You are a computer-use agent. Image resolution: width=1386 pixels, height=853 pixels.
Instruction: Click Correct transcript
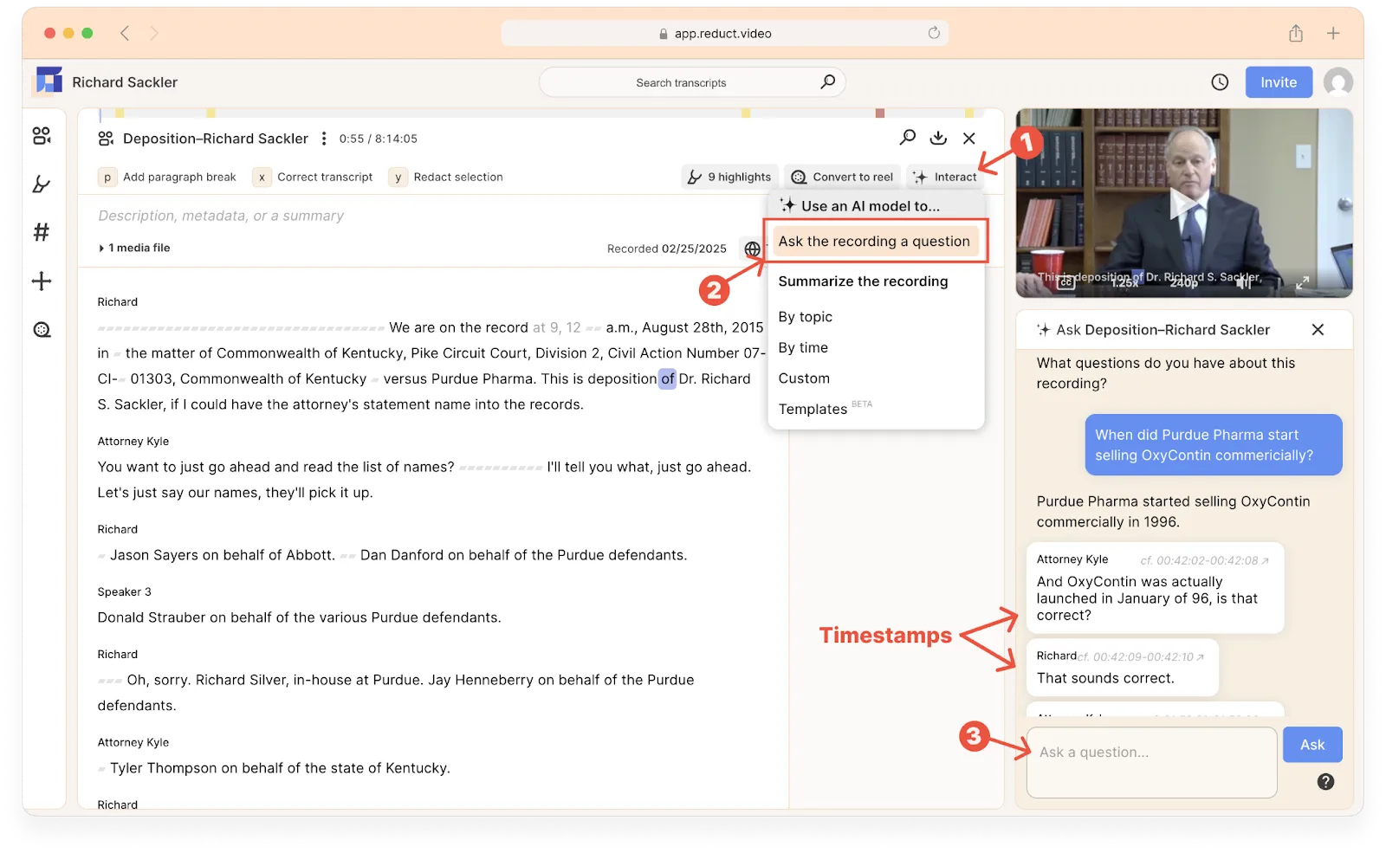tap(313, 177)
